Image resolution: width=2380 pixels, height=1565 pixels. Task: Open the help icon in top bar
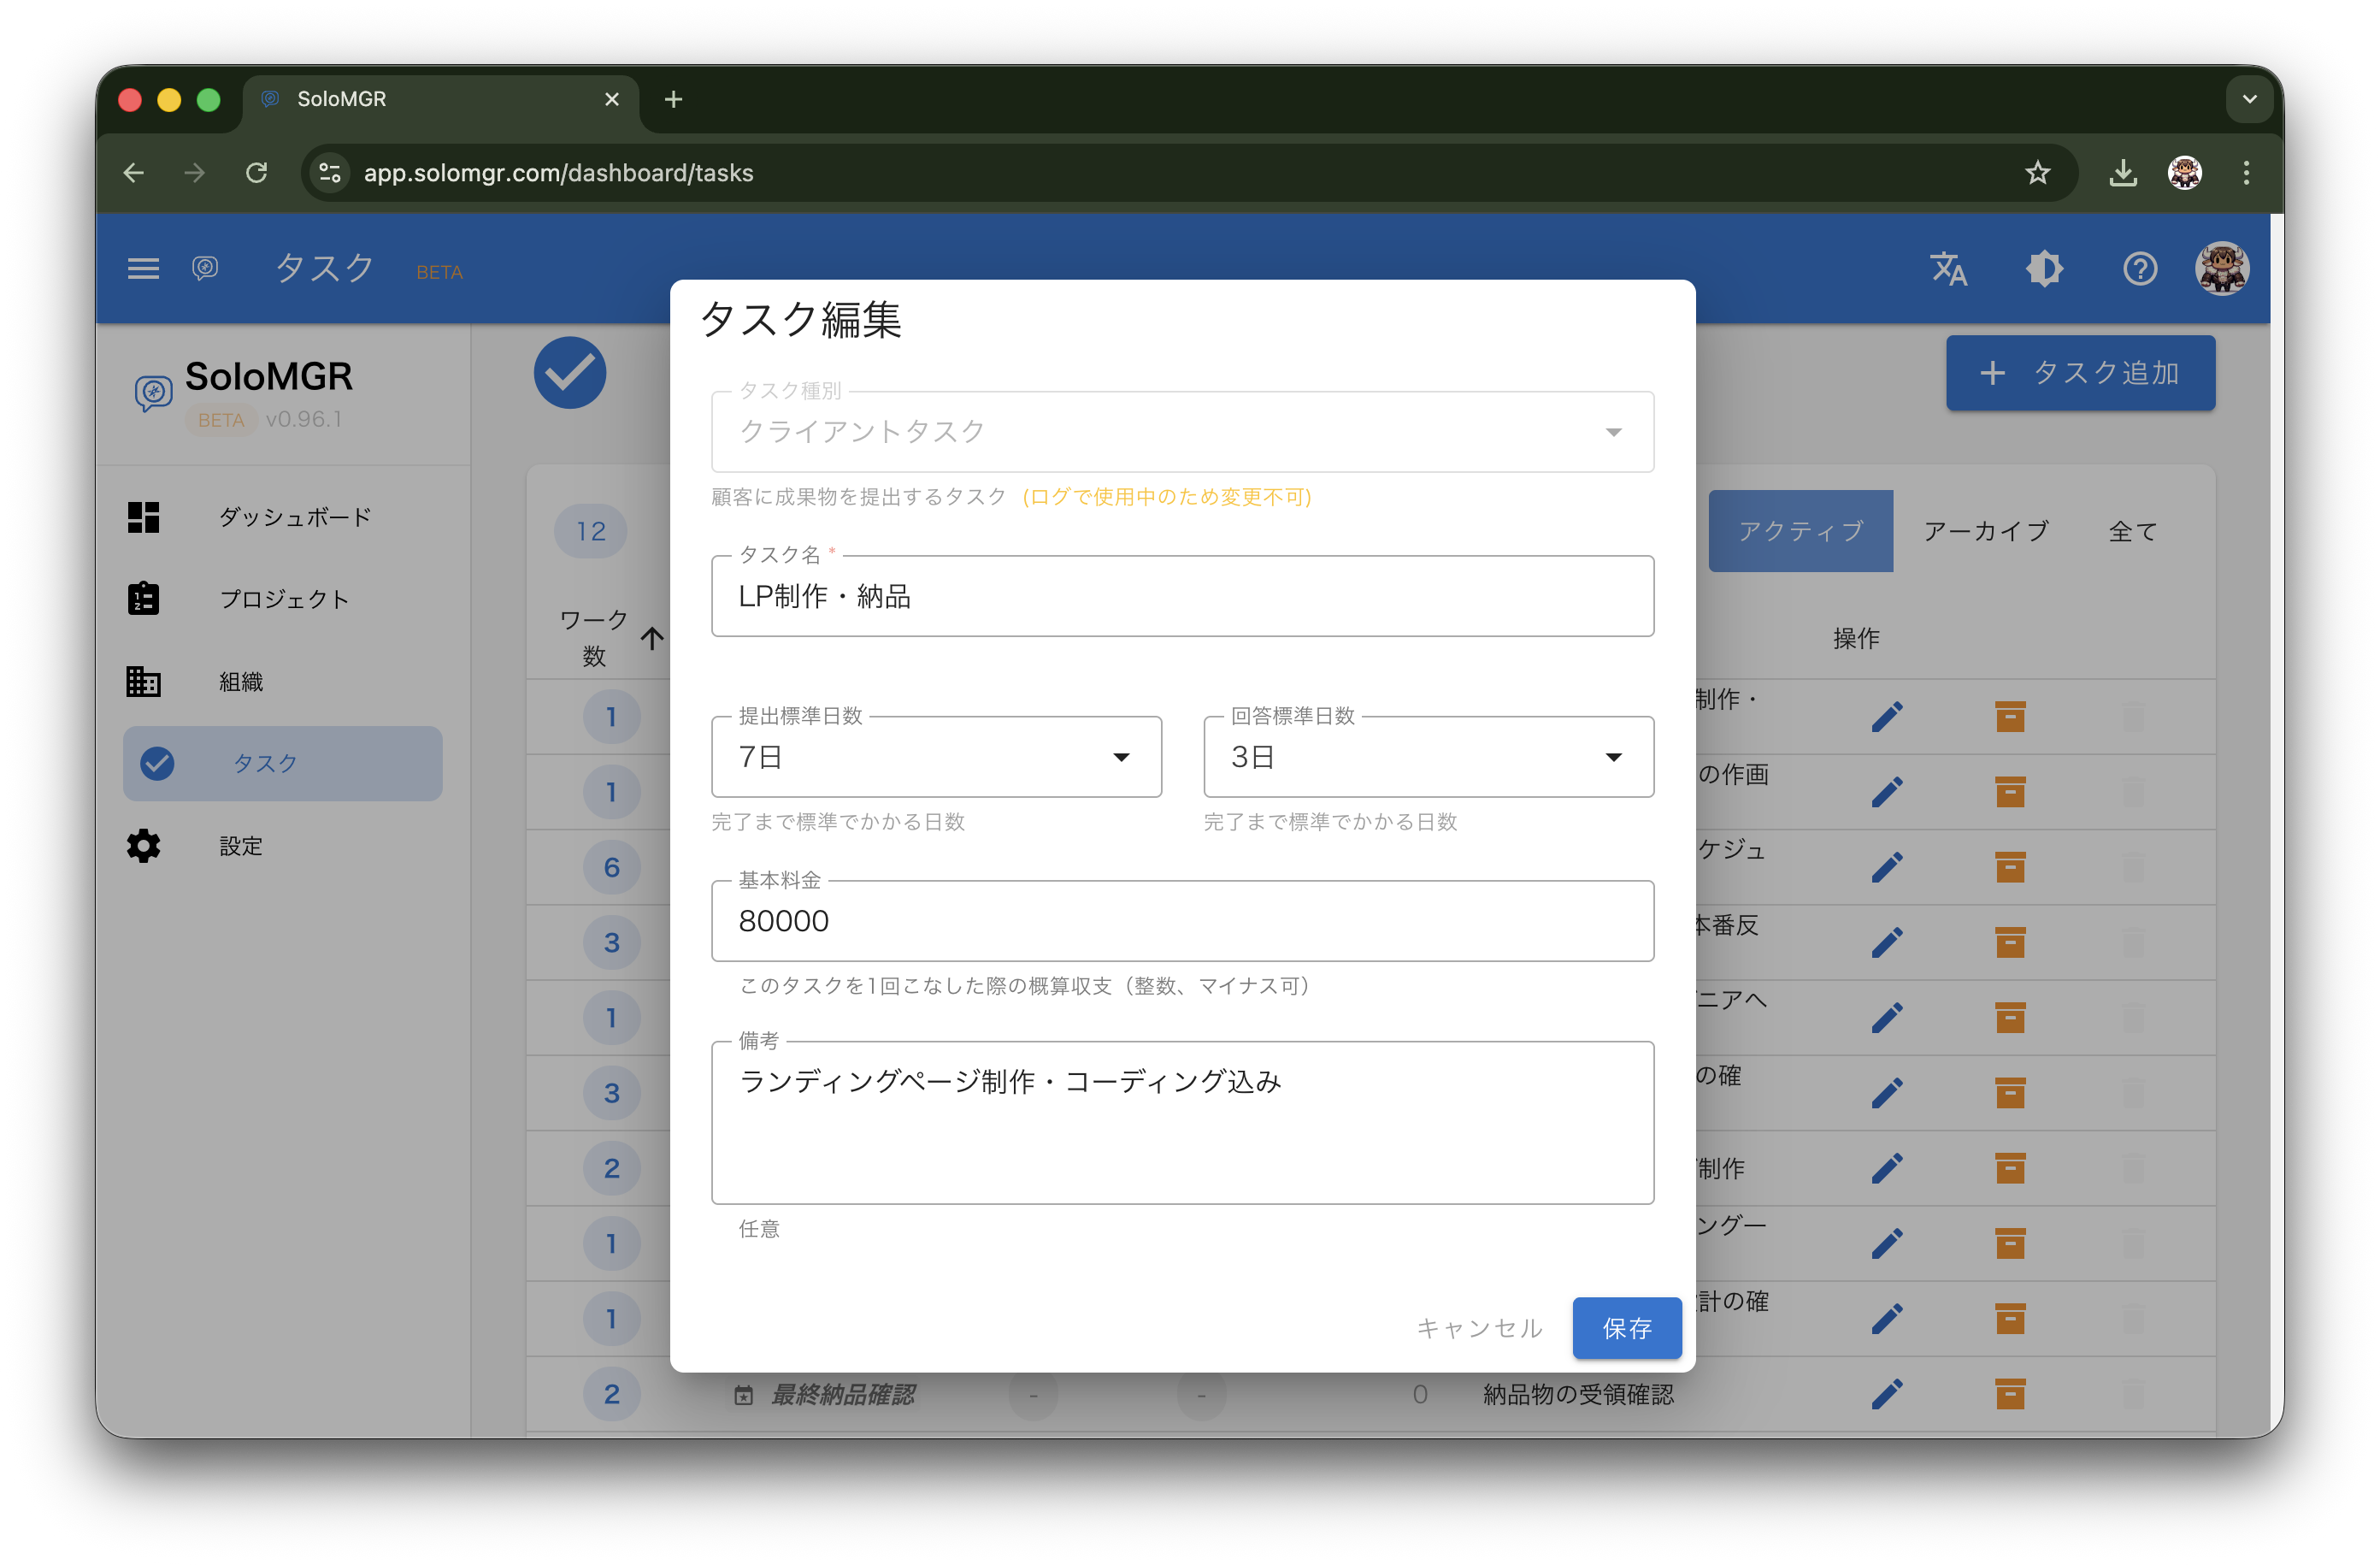coord(2140,269)
